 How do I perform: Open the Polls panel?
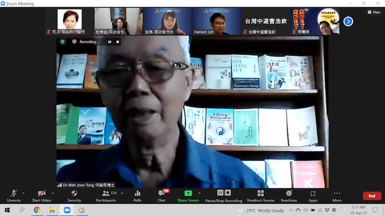coord(137,195)
